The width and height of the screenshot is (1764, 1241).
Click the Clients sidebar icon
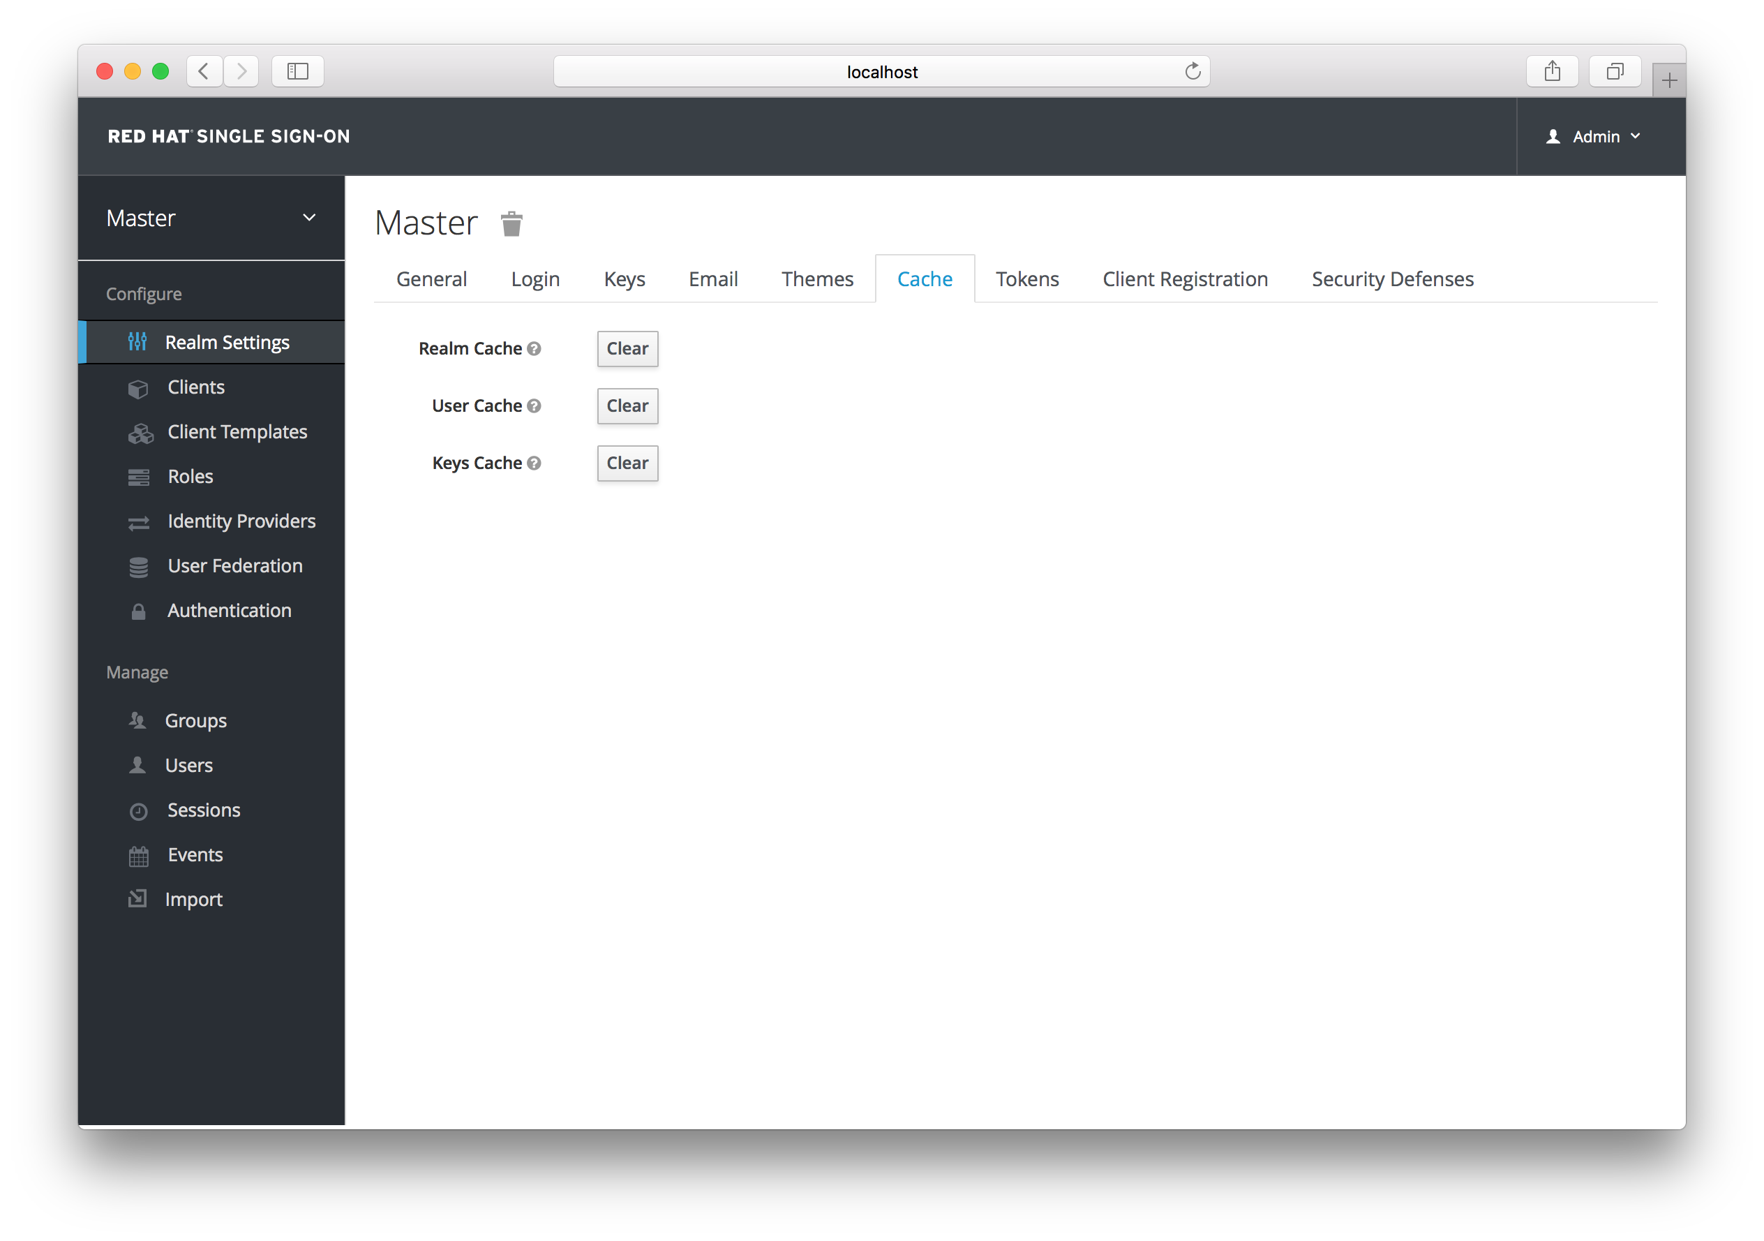pos(140,387)
